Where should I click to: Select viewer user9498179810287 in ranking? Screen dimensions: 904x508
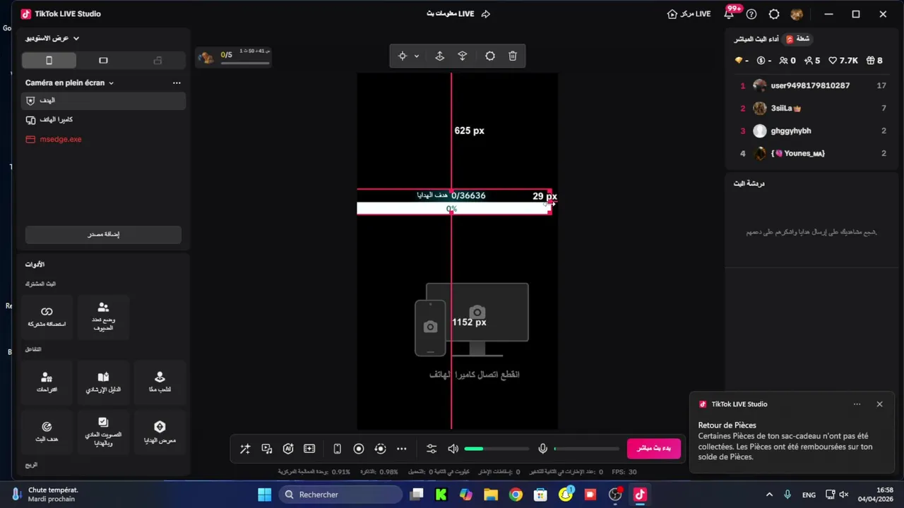click(x=812, y=85)
